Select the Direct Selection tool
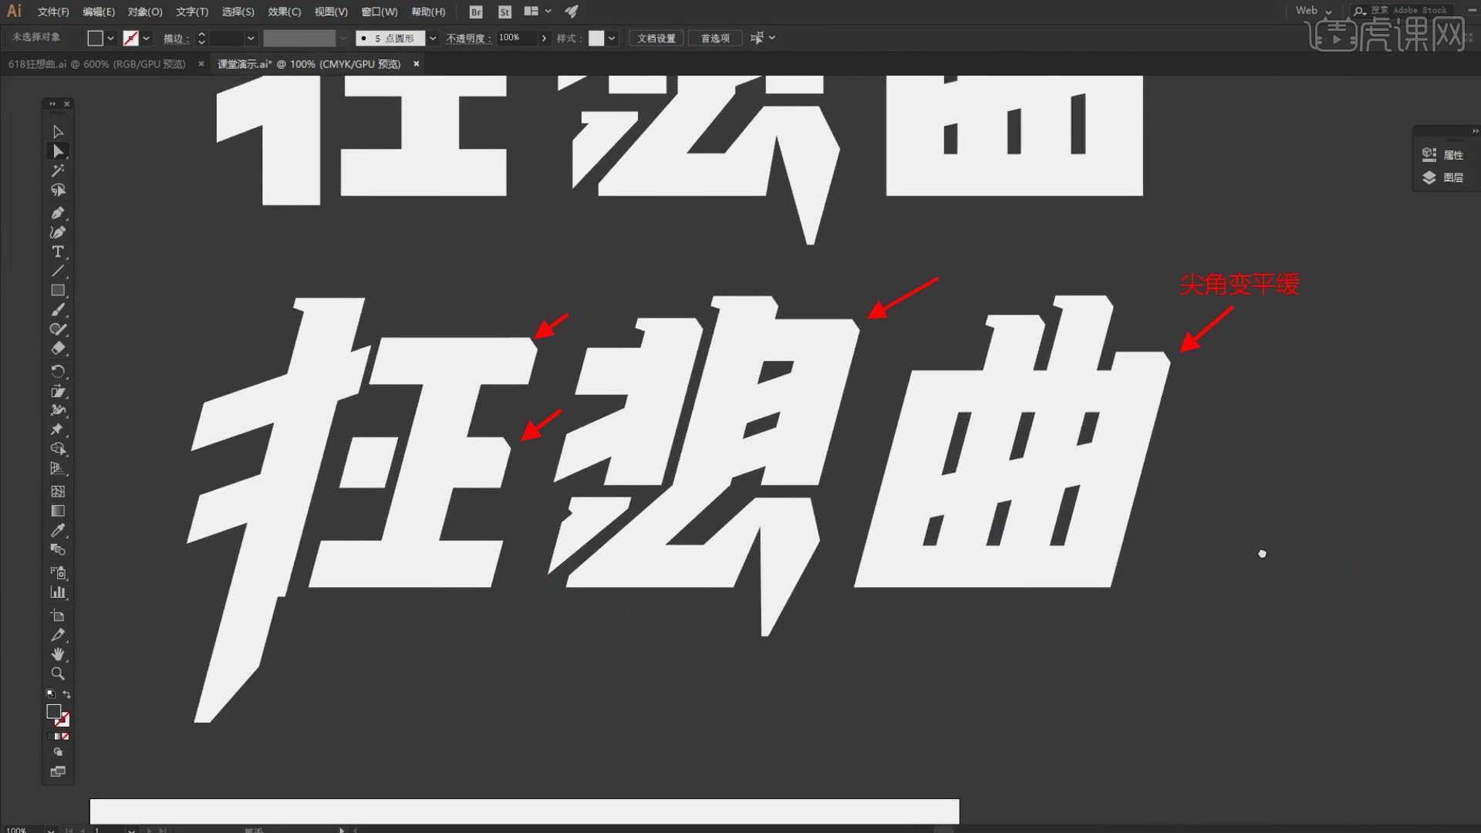The width and height of the screenshot is (1481, 833). [x=58, y=151]
